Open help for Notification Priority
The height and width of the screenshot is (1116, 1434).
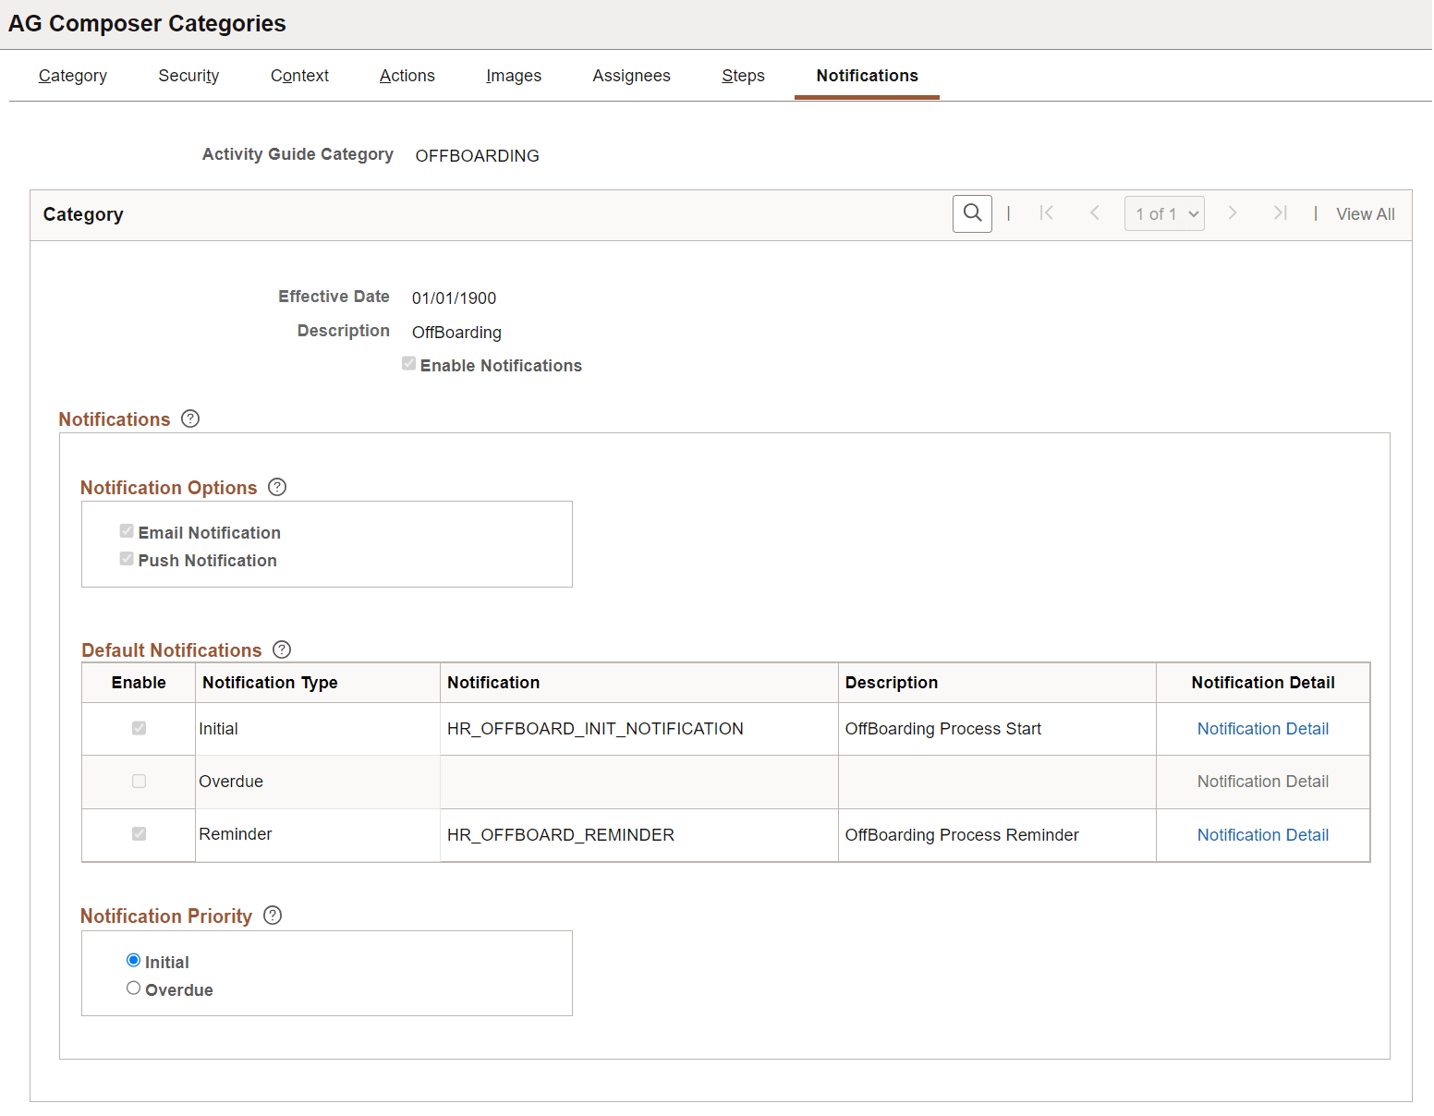[273, 916]
